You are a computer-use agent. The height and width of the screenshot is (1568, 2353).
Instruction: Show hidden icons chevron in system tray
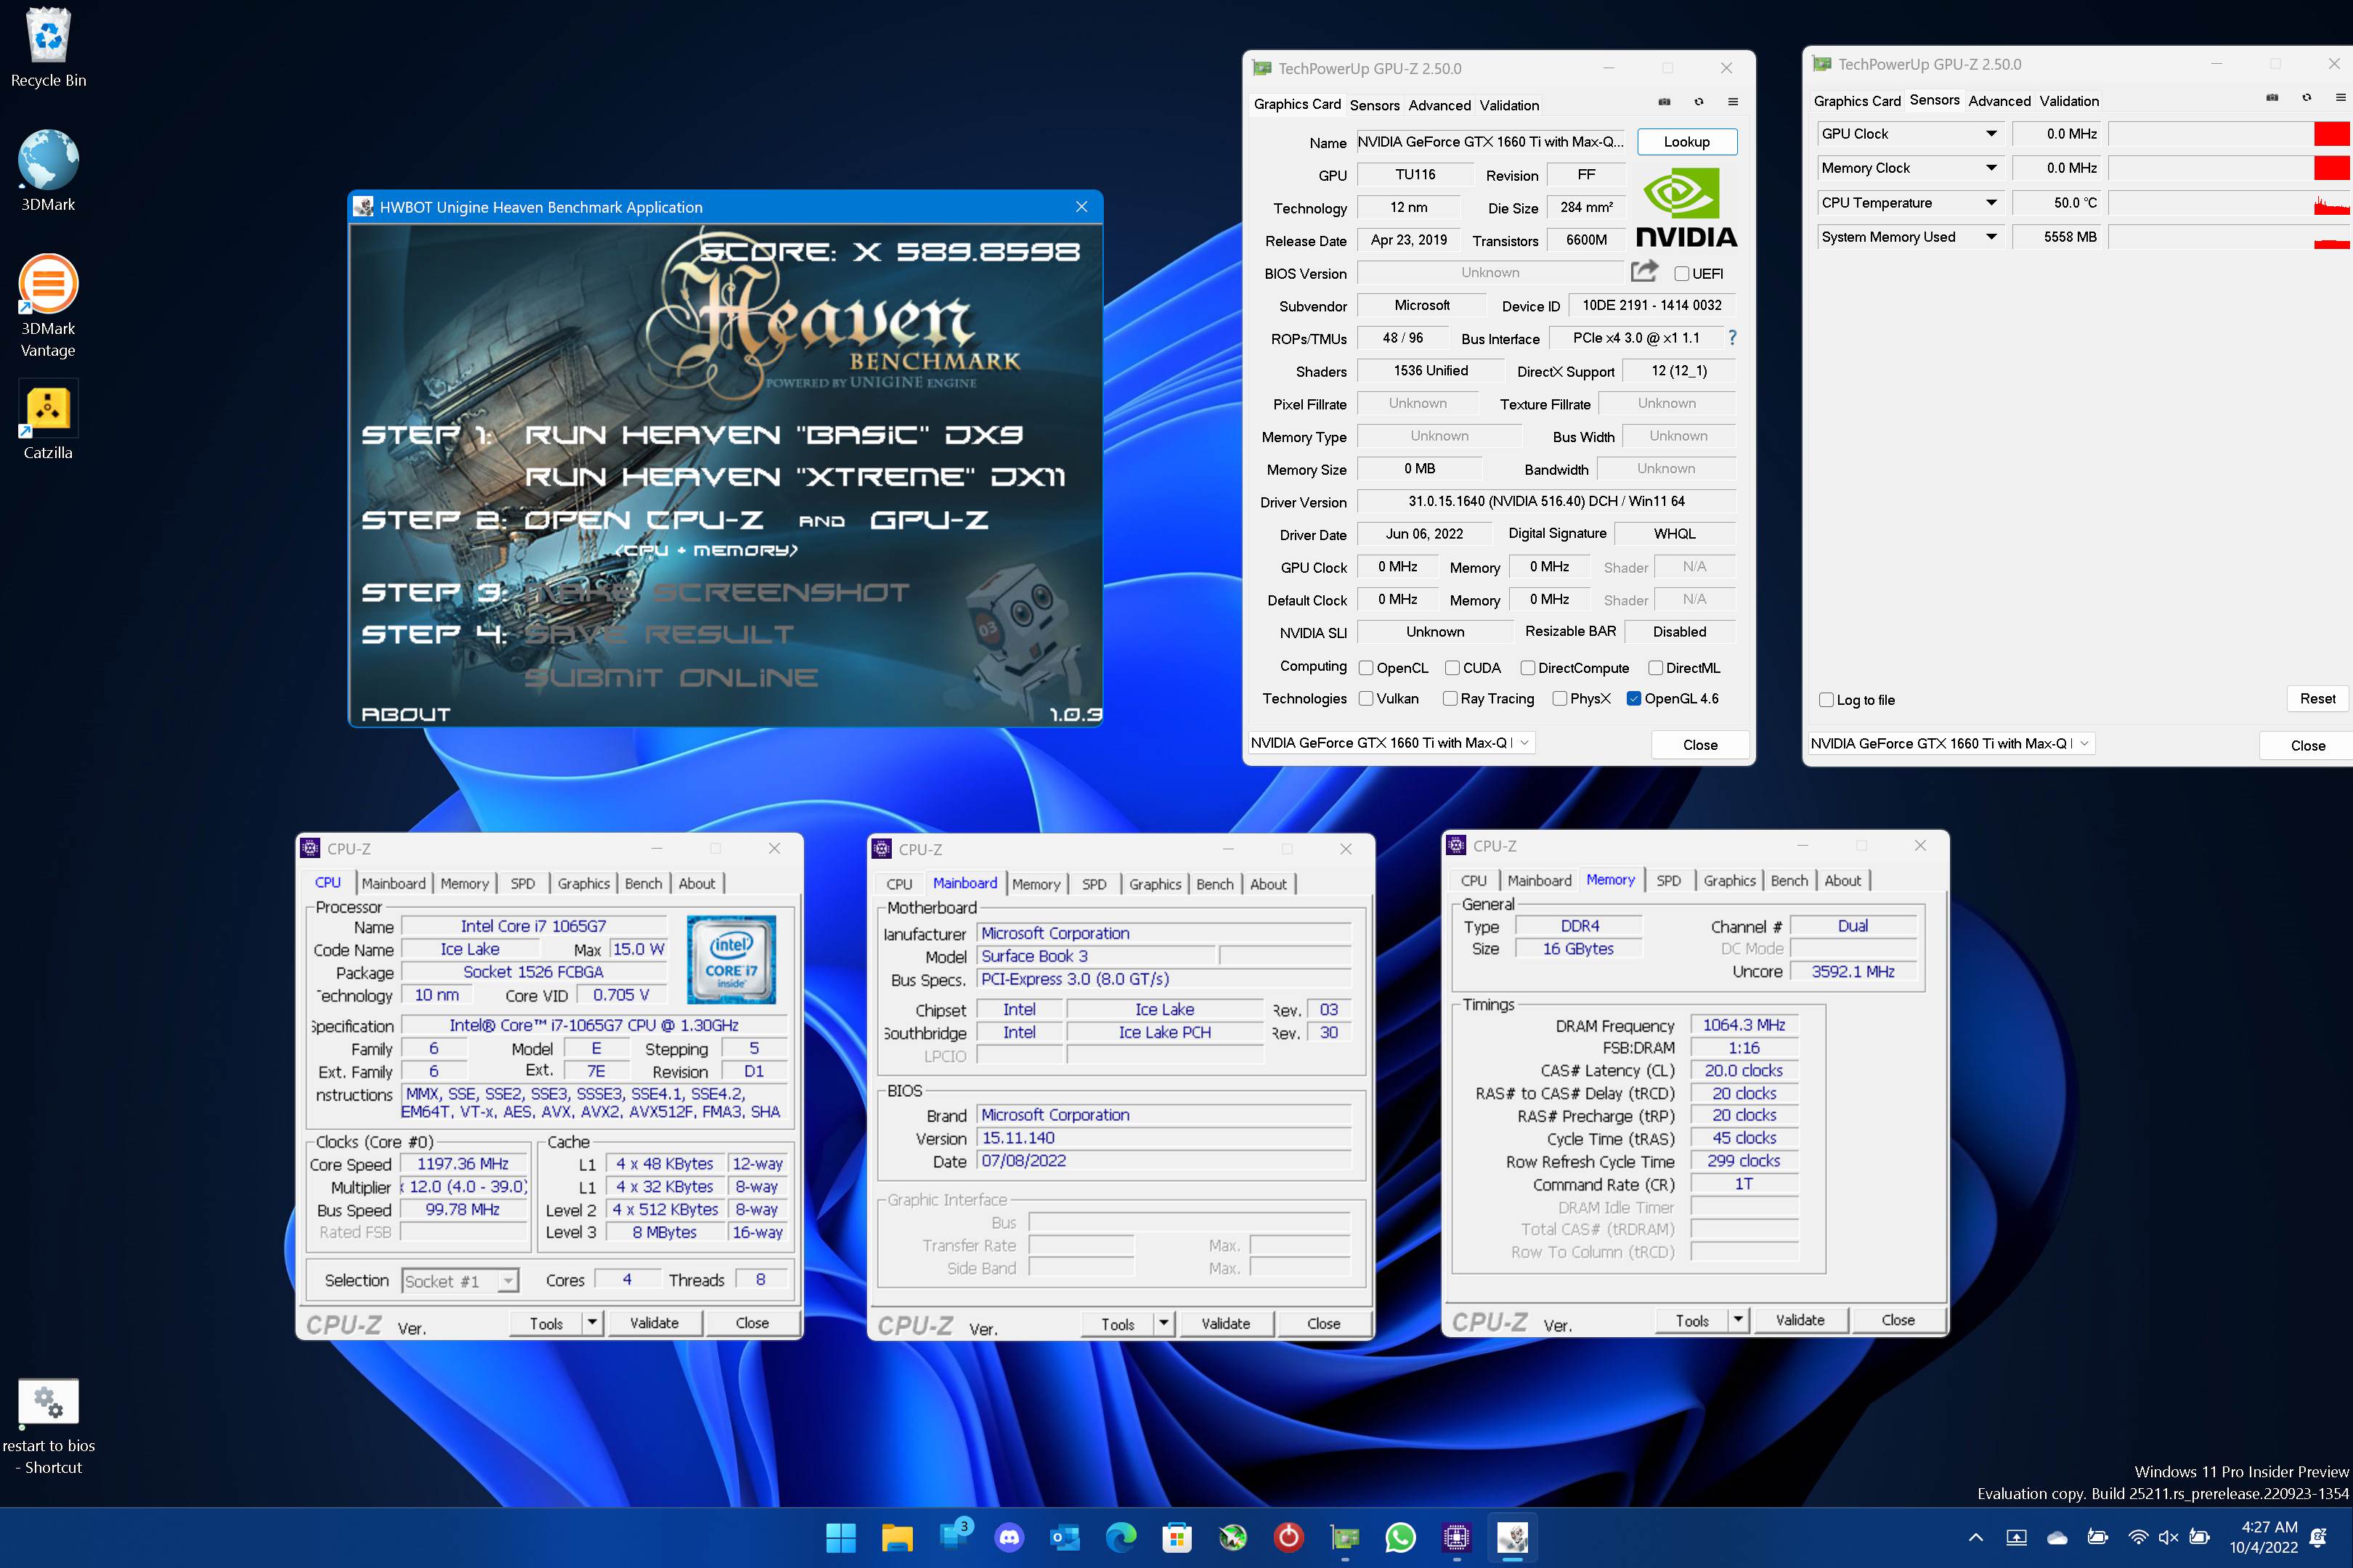[1976, 1537]
